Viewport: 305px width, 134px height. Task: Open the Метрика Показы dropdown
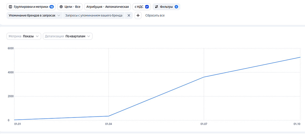tap(24, 36)
